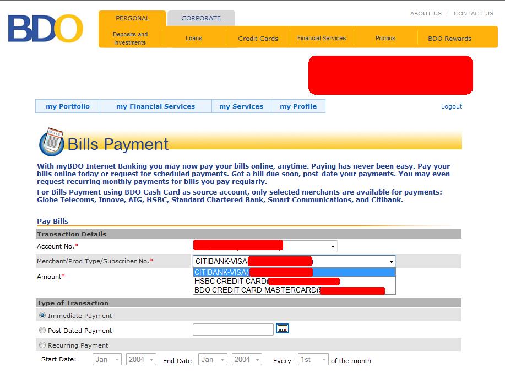505x378 pixels.
Task: Click the ABOUT US link
Action: 426,14
